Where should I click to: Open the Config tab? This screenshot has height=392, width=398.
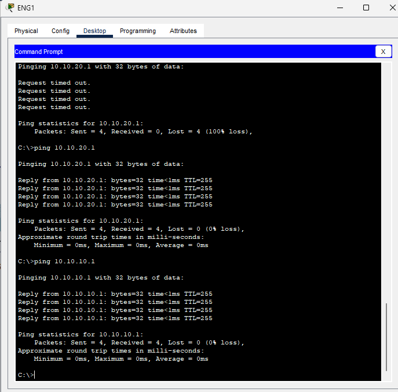tap(60, 31)
